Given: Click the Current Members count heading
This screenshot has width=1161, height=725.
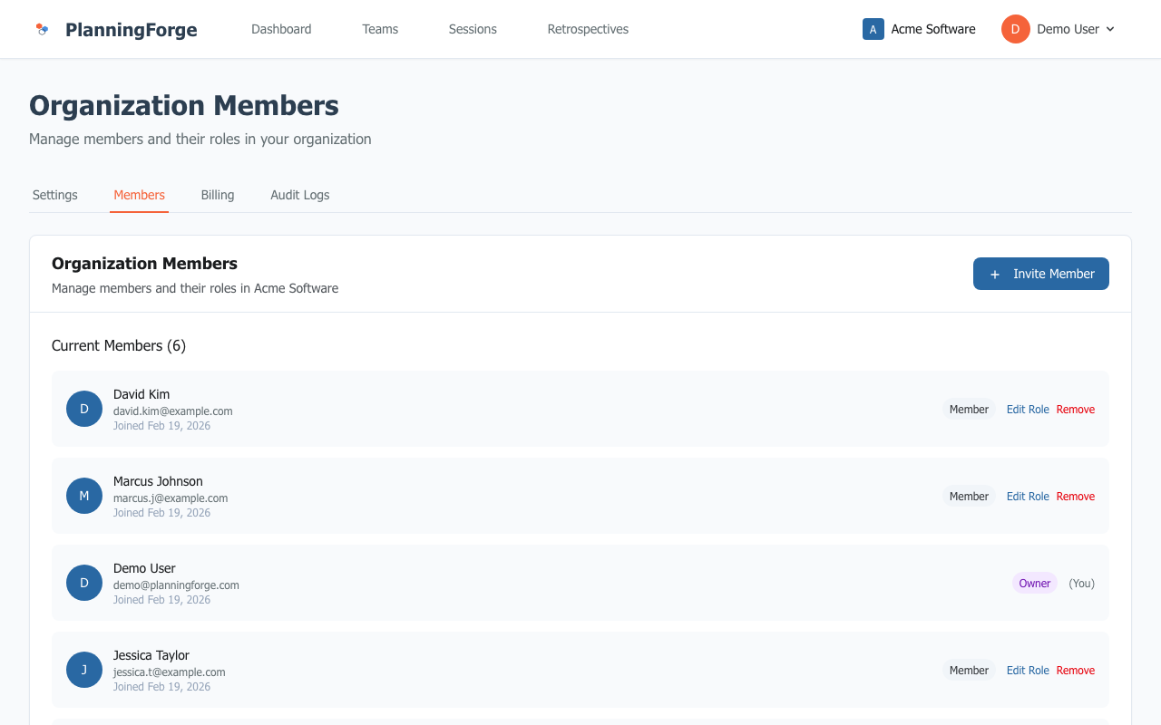Looking at the screenshot, I should [119, 345].
